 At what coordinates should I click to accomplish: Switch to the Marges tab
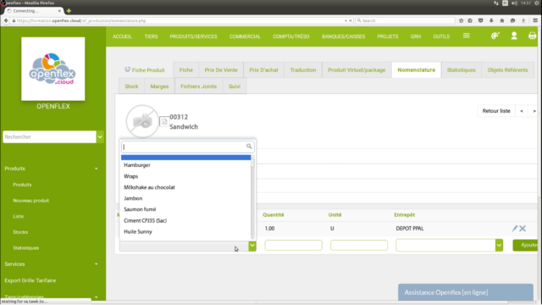(x=159, y=86)
